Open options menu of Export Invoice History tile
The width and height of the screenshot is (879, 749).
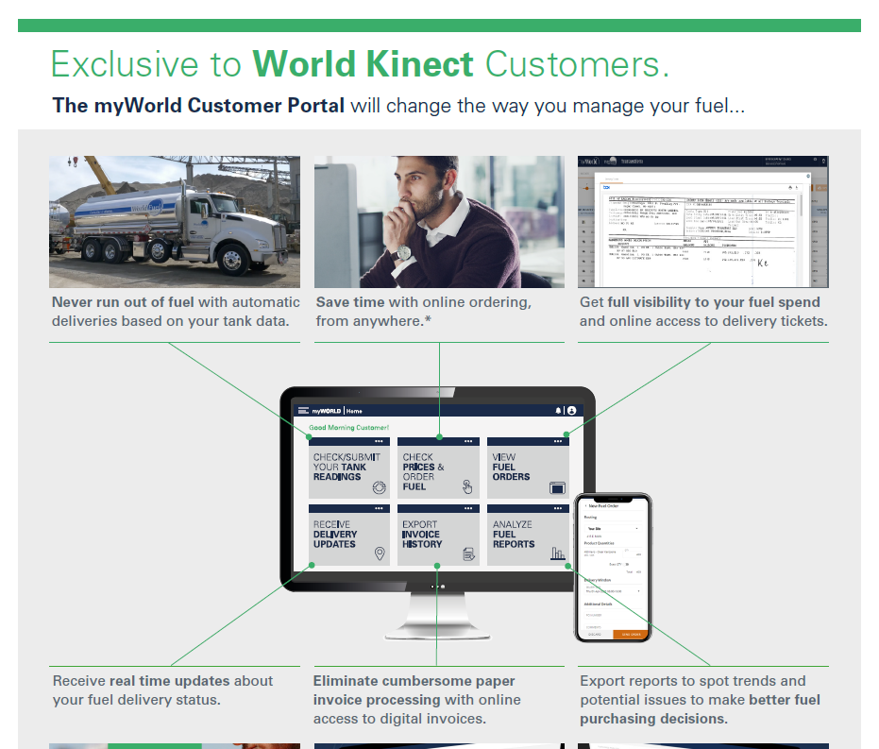[468, 508]
